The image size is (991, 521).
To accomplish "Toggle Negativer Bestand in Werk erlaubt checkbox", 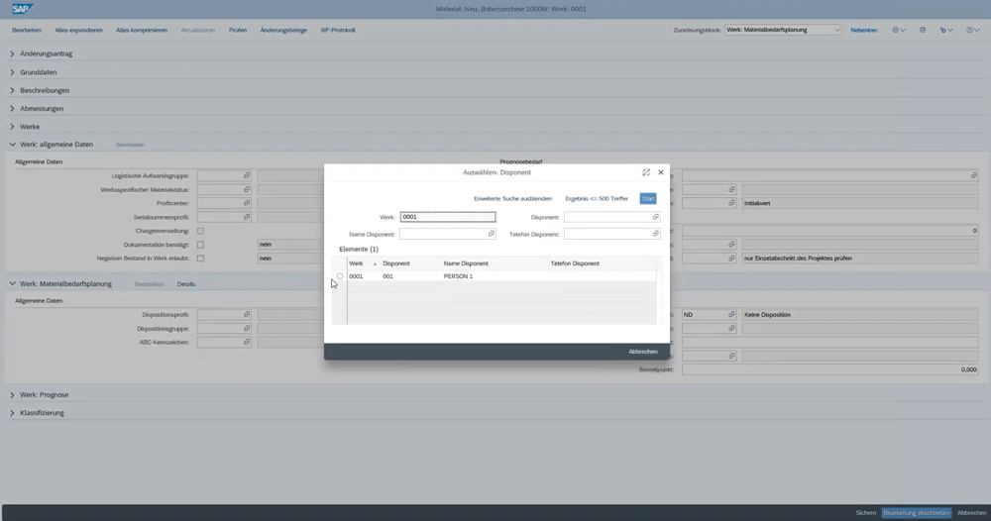I will (x=200, y=259).
